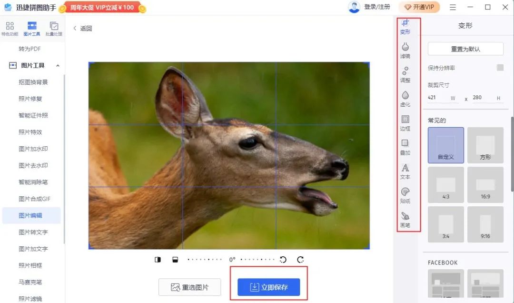Enable the 保持分辨率 checkbox
The width and height of the screenshot is (514, 303).
500,68
